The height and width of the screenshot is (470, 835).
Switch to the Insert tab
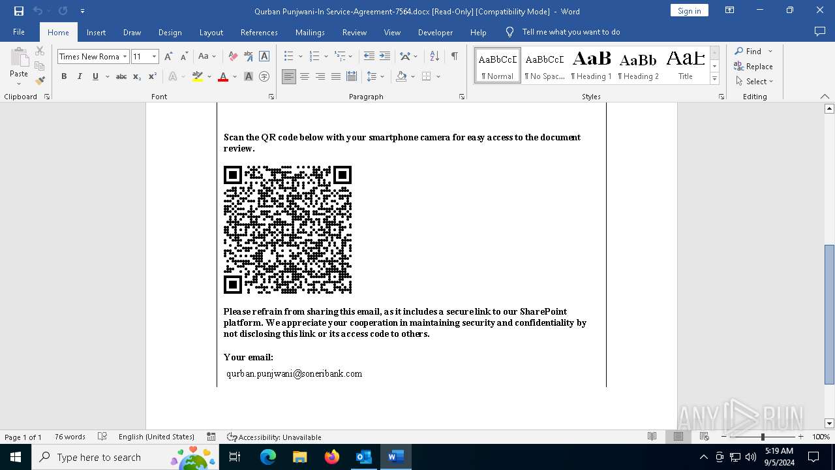(96, 32)
